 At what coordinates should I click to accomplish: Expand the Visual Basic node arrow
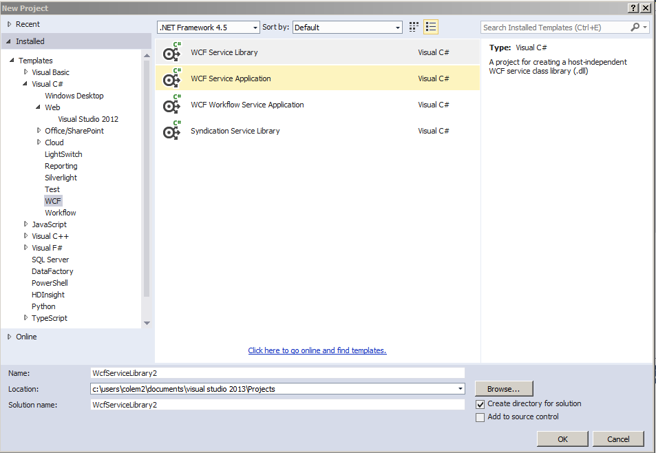click(x=25, y=72)
